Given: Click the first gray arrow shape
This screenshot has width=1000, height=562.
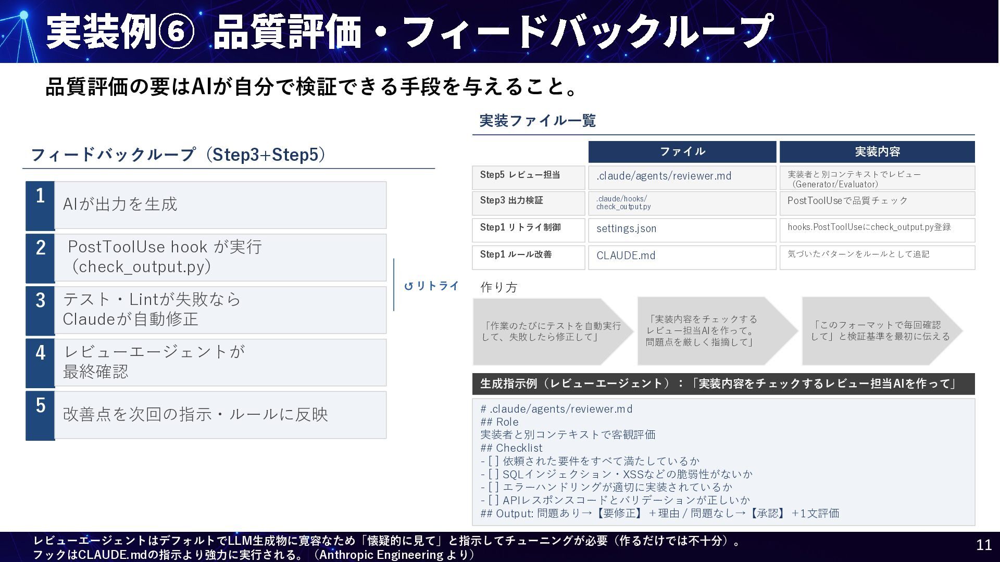Looking at the screenshot, I should [x=552, y=331].
